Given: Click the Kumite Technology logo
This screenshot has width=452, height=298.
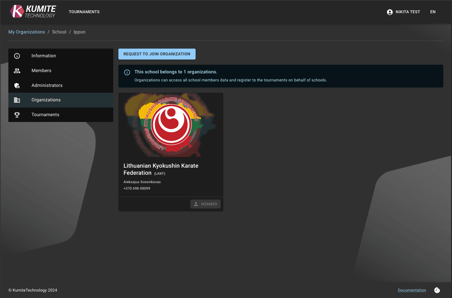Looking at the screenshot, I should [x=33, y=12].
